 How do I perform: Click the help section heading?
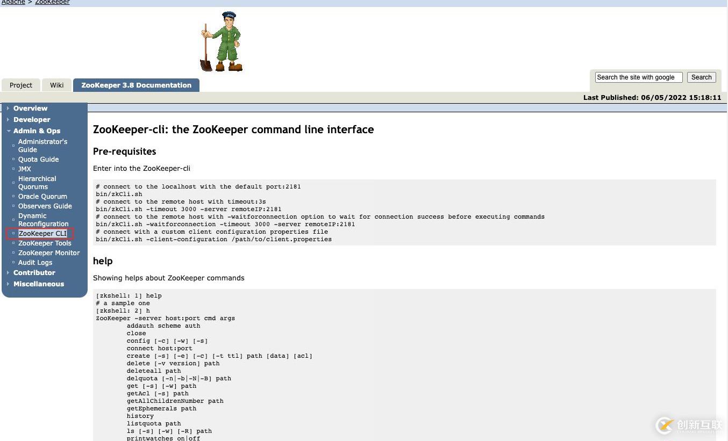pyautogui.click(x=103, y=261)
